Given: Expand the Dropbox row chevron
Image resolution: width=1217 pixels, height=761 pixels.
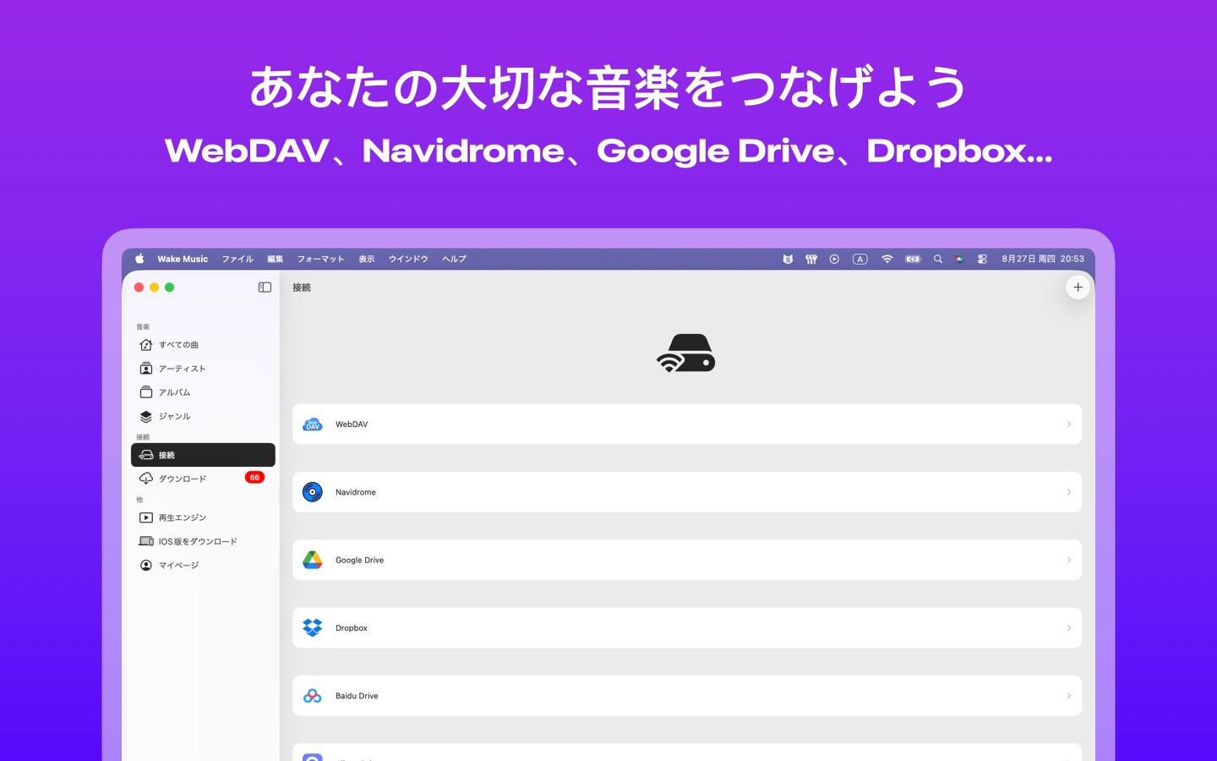Looking at the screenshot, I should pyautogui.click(x=1068, y=627).
